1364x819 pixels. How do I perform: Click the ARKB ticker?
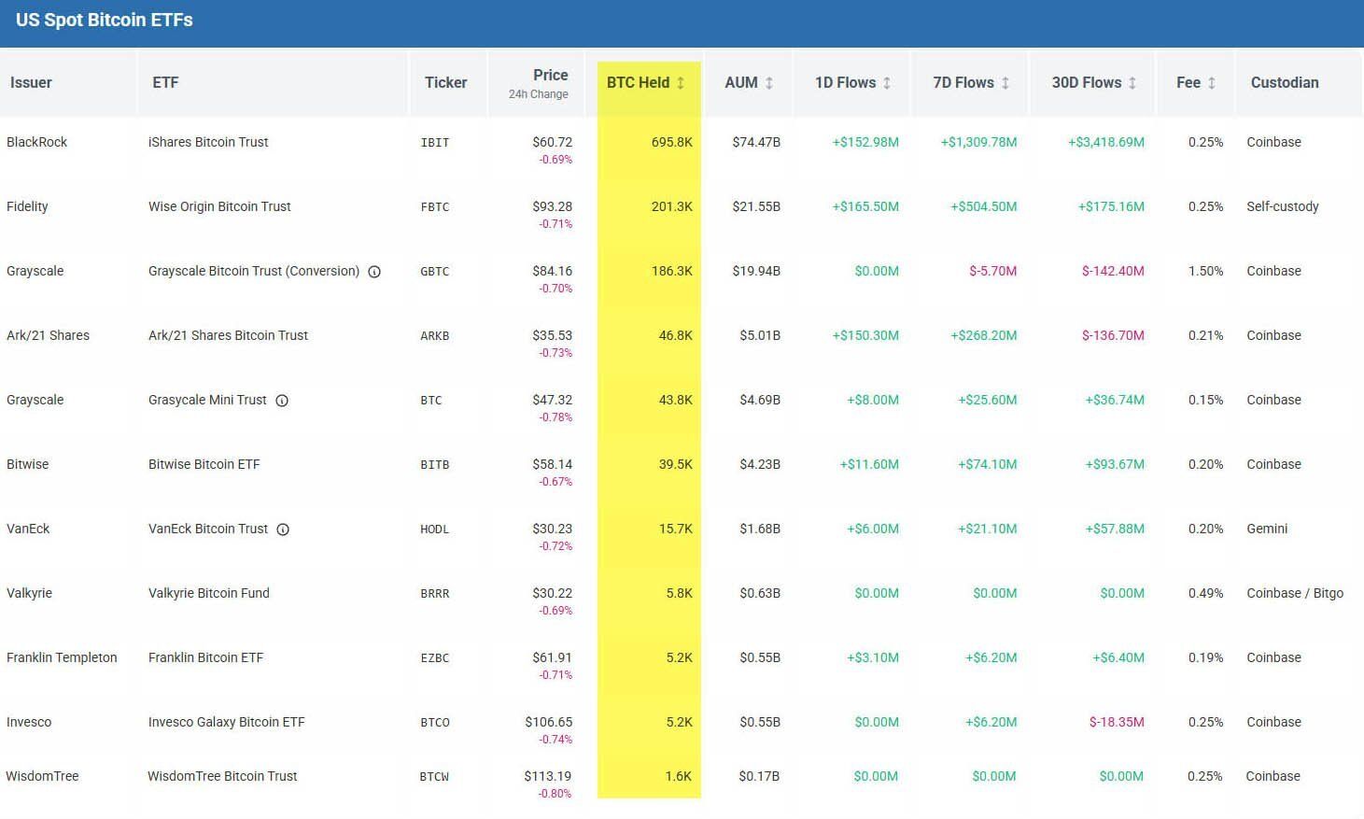(x=435, y=336)
